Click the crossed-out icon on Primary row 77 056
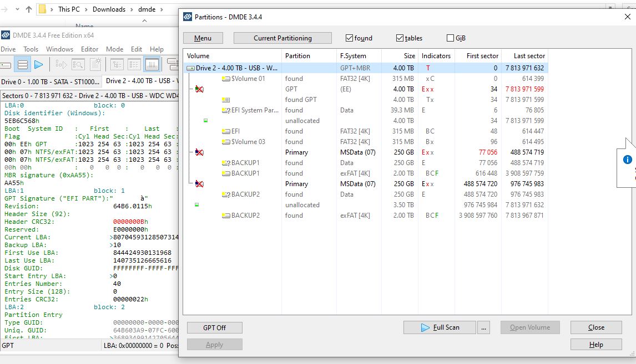 point(199,152)
